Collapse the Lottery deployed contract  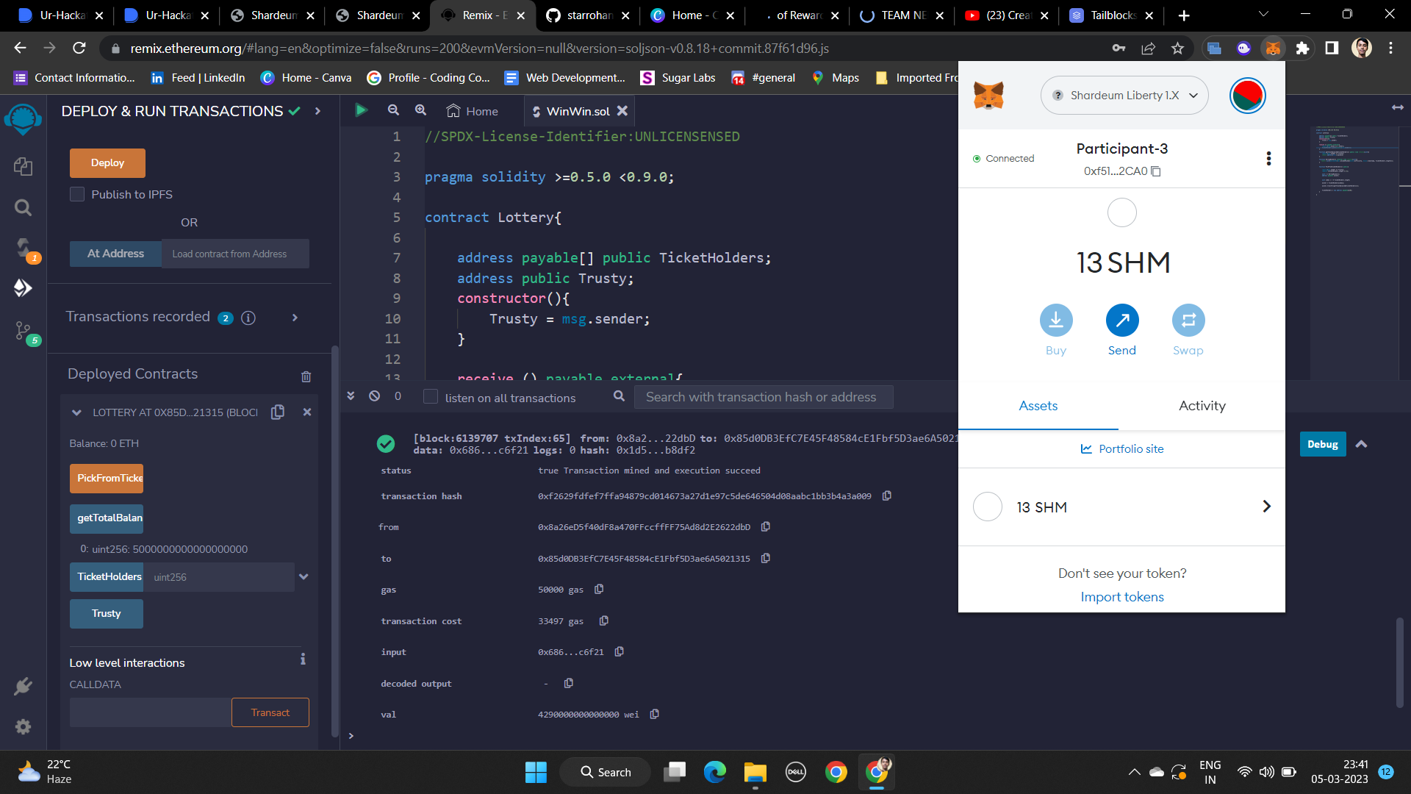[x=76, y=412]
